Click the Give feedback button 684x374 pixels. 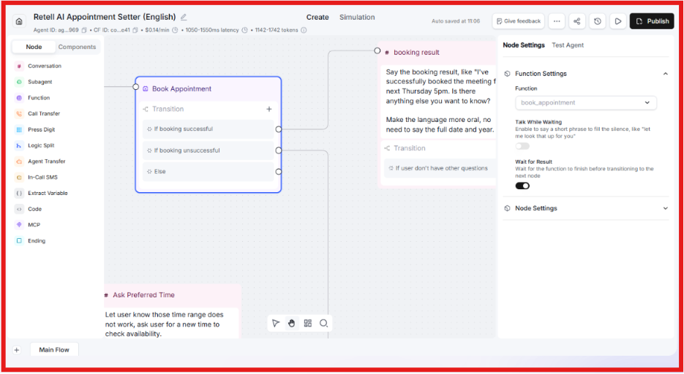tap(518, 21)
